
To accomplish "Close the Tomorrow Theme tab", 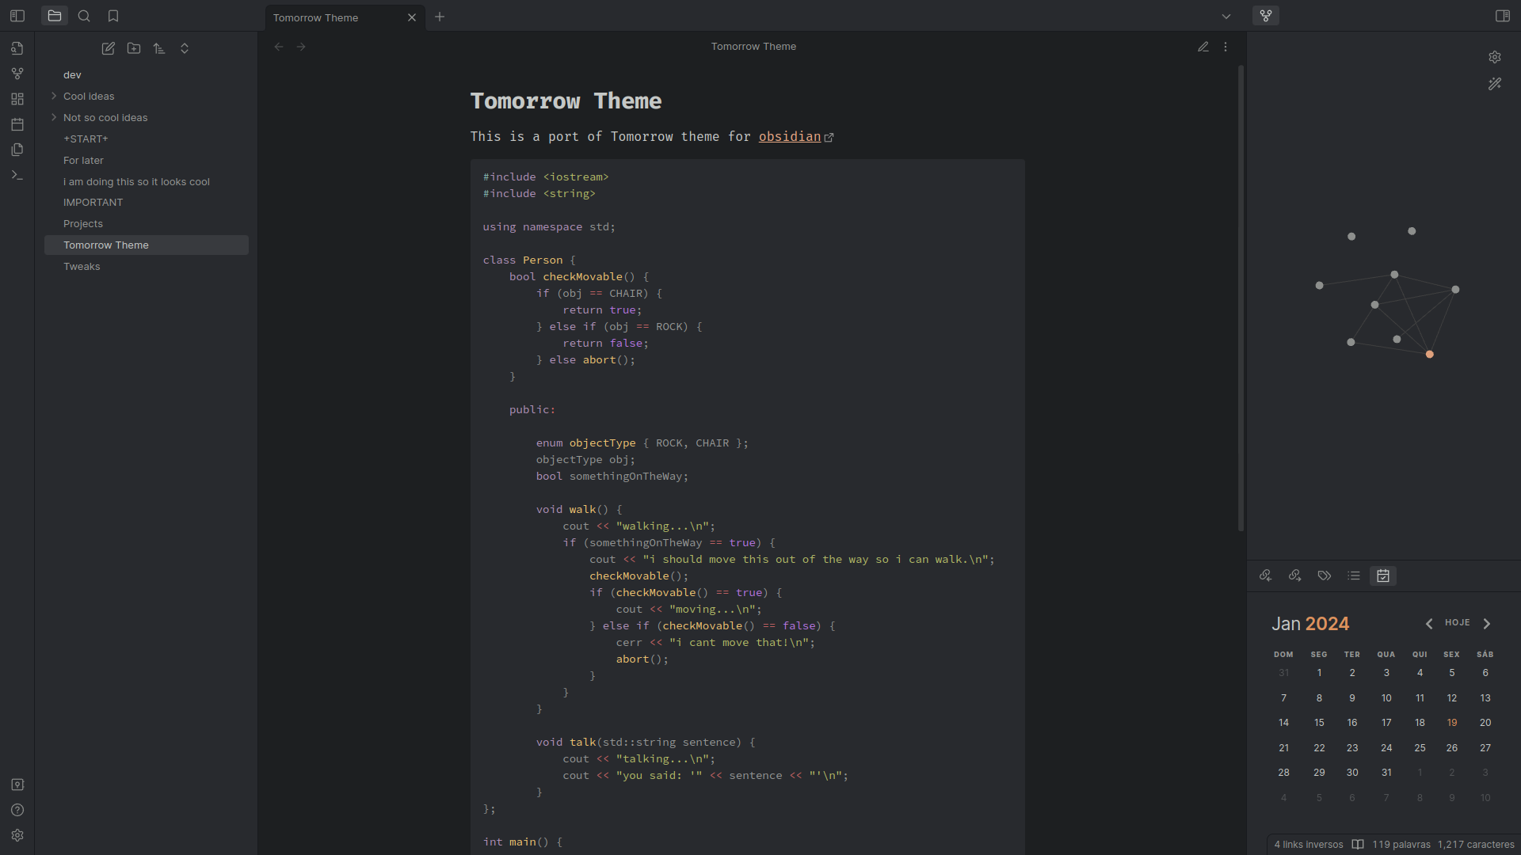I will coord(412,17).
